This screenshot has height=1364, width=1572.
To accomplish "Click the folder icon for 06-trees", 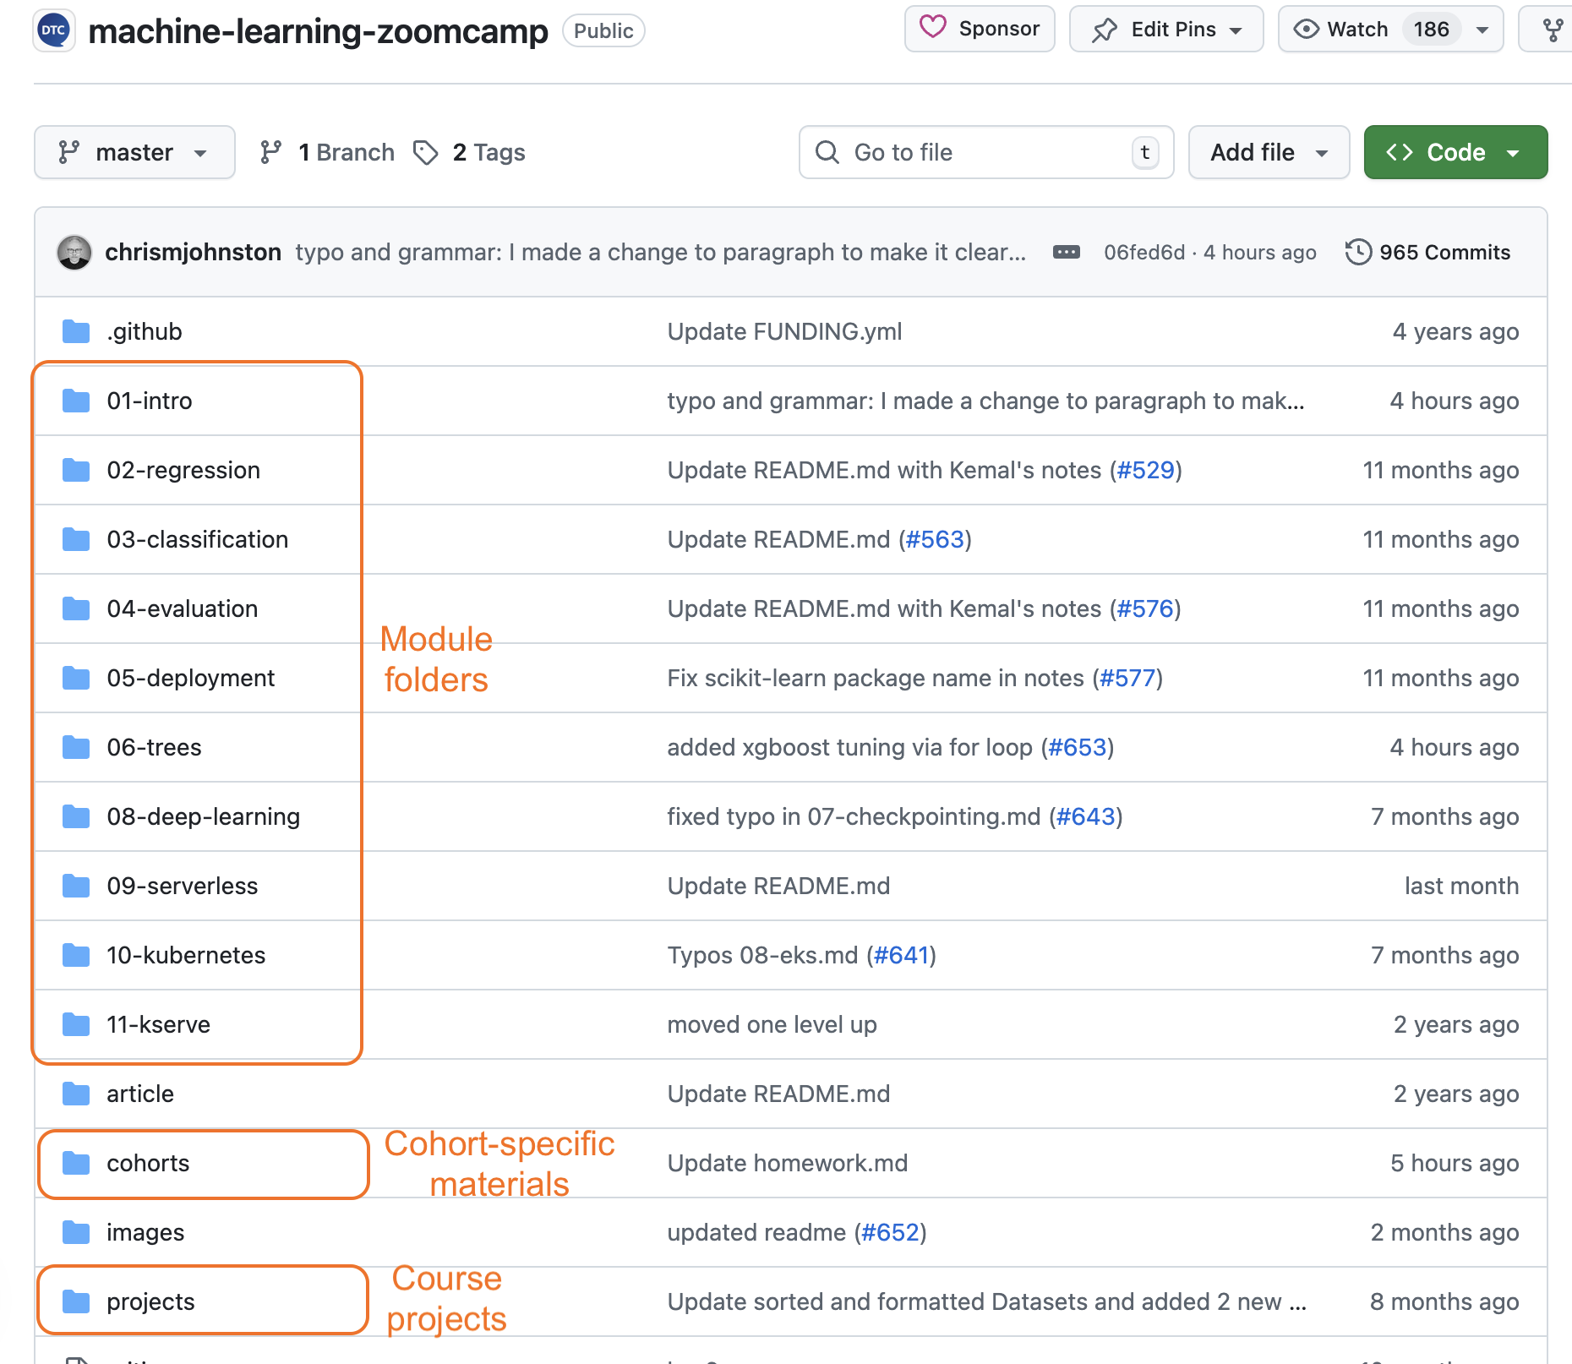I will click(76, 748).
